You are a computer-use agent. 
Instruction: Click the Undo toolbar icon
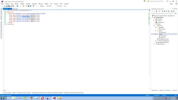tap(33, 6)
